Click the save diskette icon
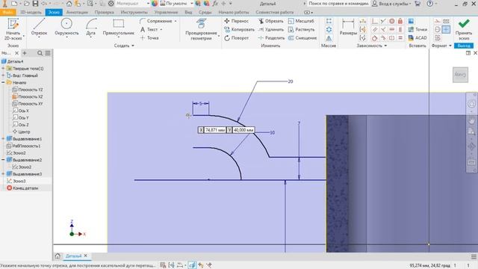This screenshot has height=269, width=478. [x=35, y=4]
